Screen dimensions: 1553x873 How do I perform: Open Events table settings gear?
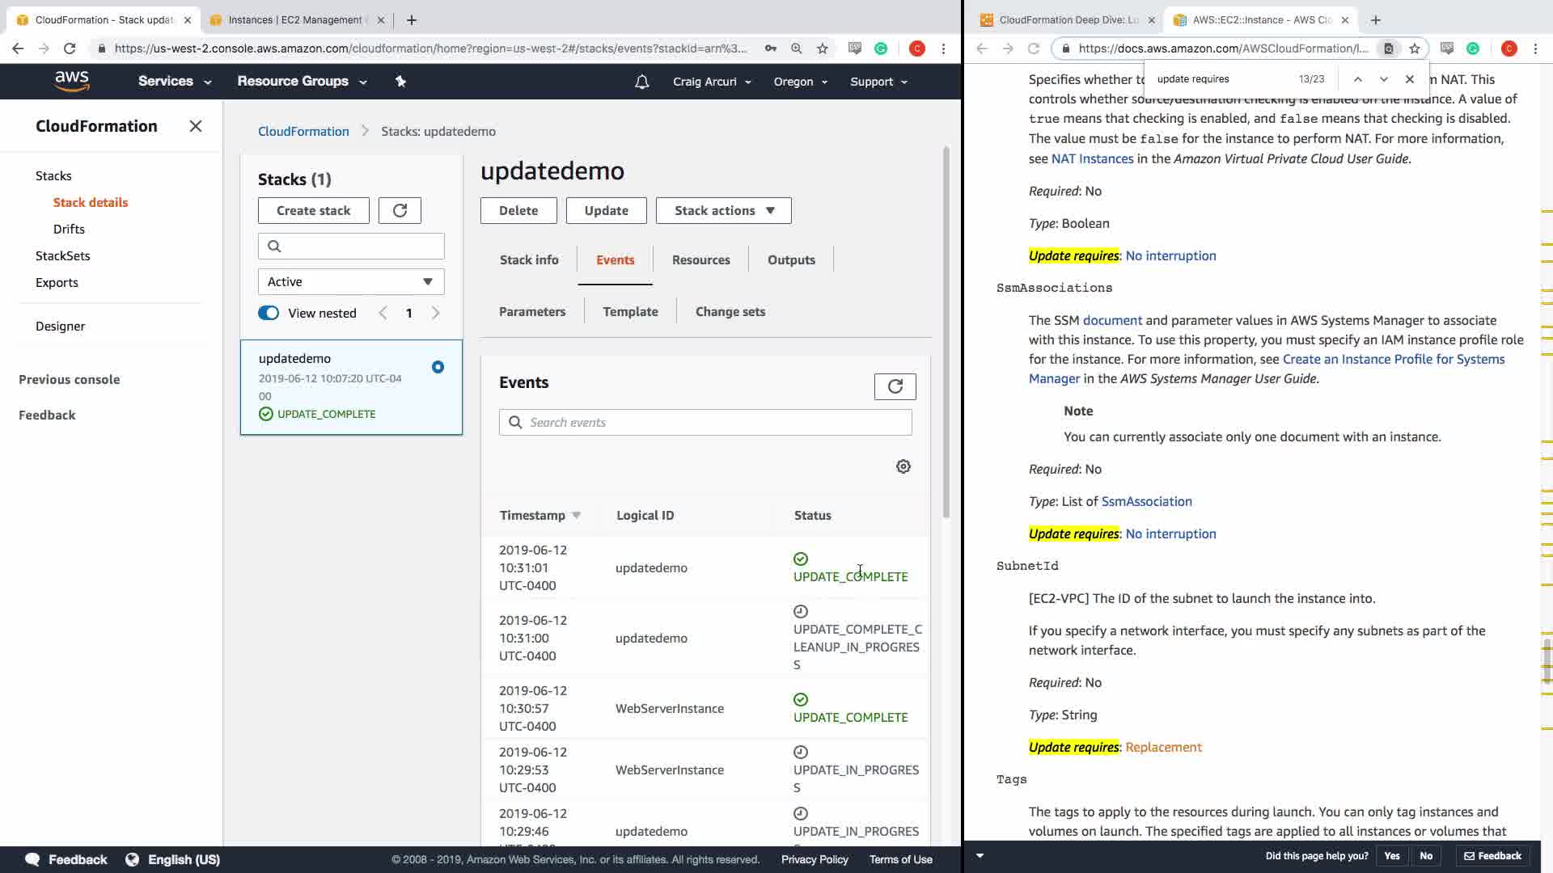tap(903, 466)
